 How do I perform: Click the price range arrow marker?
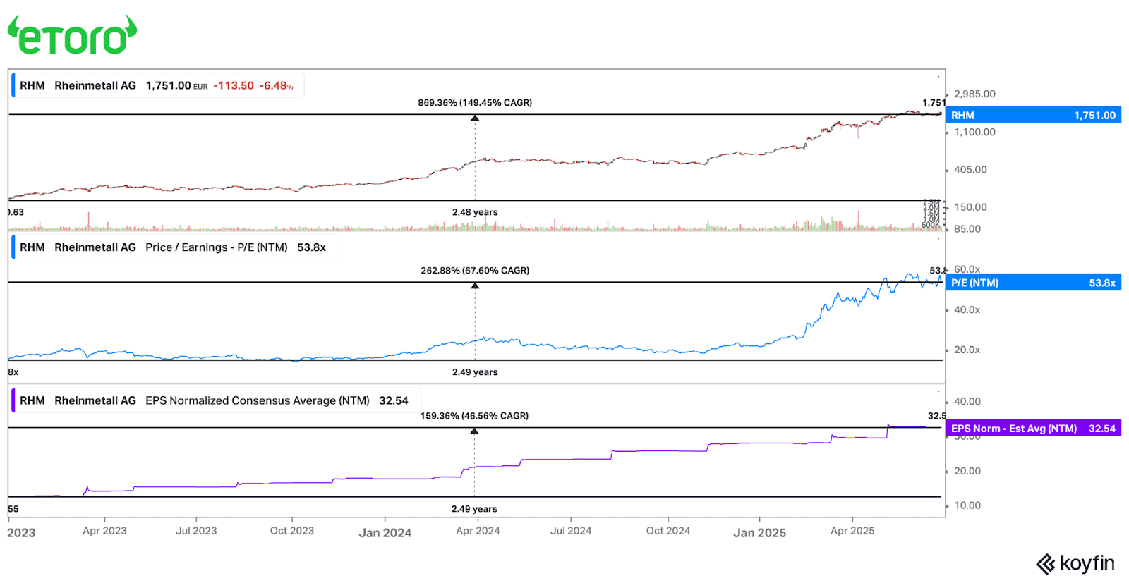point(475,118)
